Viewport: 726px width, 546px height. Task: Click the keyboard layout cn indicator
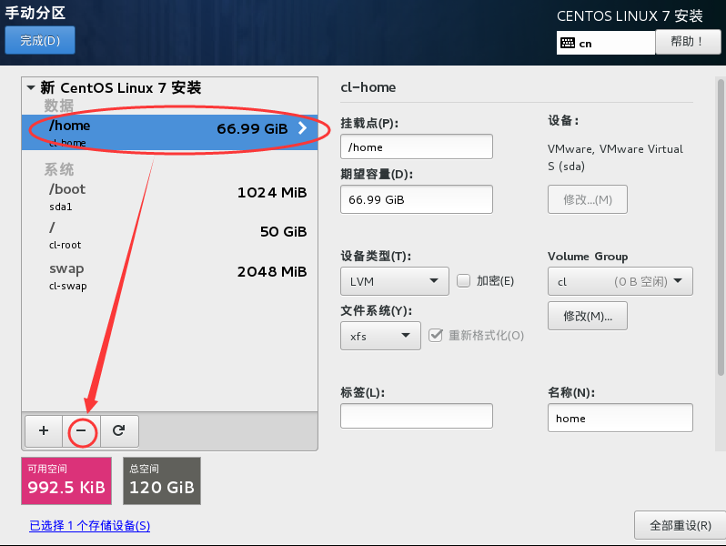pos(605,43)
